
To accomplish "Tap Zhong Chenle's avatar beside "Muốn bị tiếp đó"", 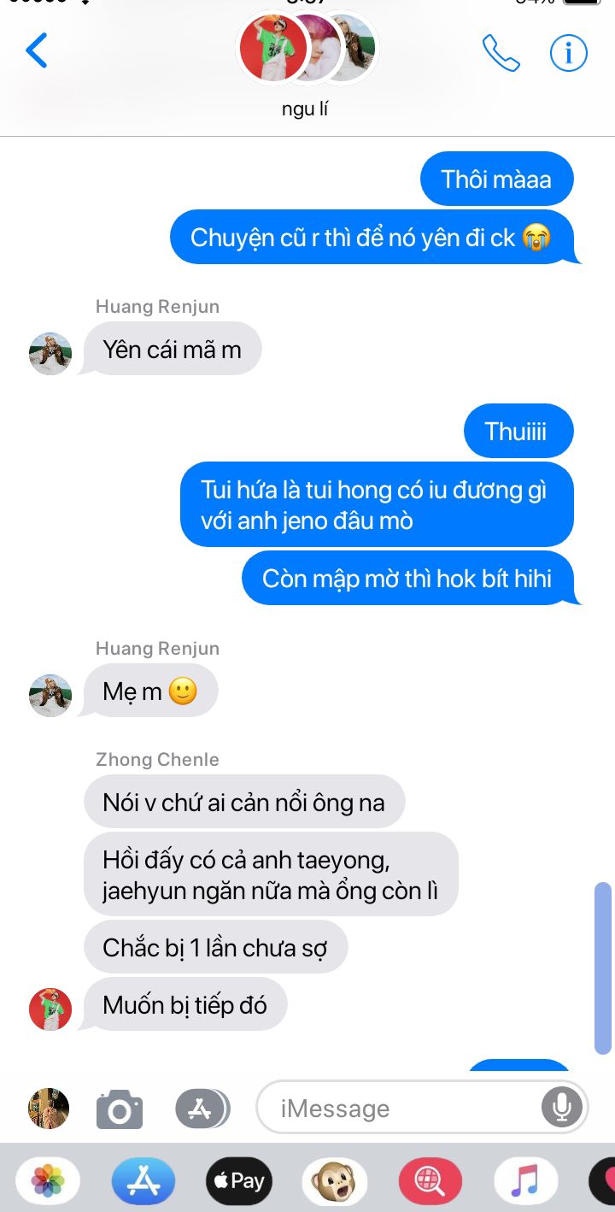I will (x=50, y=1009).
